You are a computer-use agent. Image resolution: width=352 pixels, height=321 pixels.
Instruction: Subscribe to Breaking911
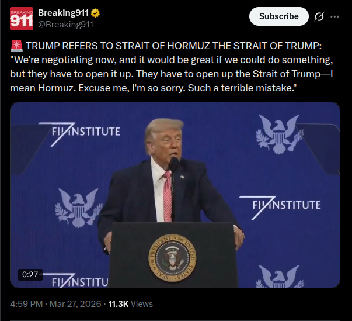279,16
